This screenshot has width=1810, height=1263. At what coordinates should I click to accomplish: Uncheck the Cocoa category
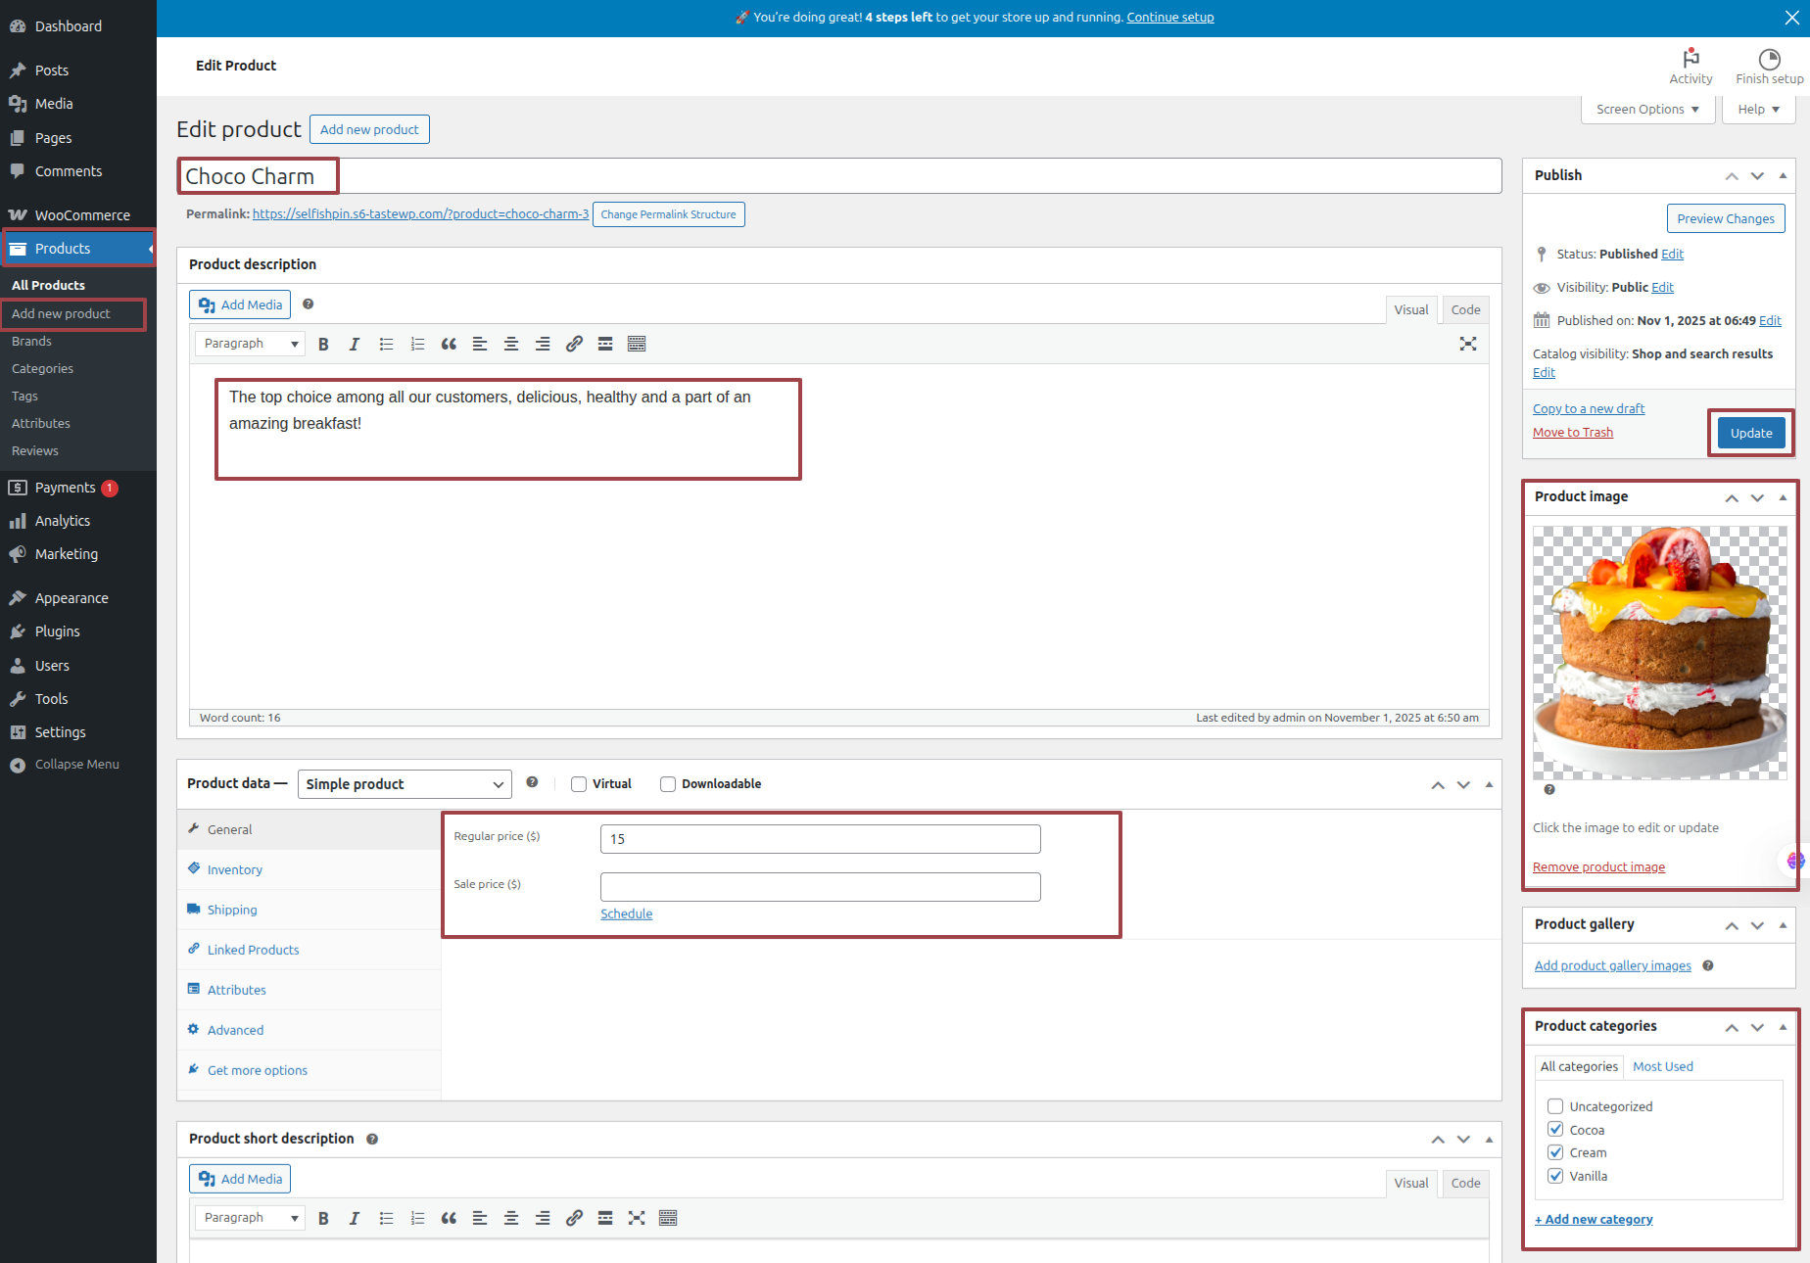[1555, 1130]
